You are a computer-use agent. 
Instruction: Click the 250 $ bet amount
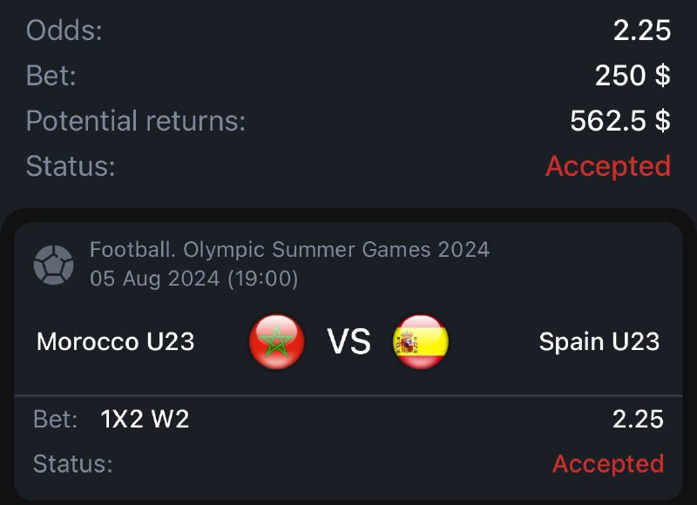(x=633, y=76)
